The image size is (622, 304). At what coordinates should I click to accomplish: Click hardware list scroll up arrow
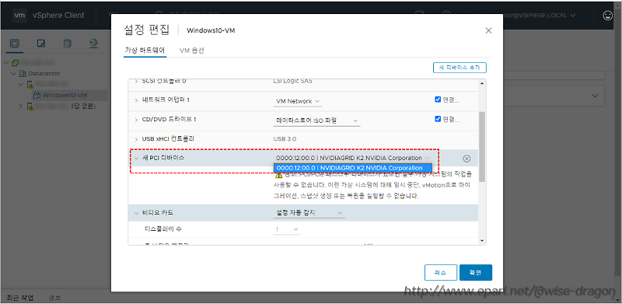tap(482, 83)
